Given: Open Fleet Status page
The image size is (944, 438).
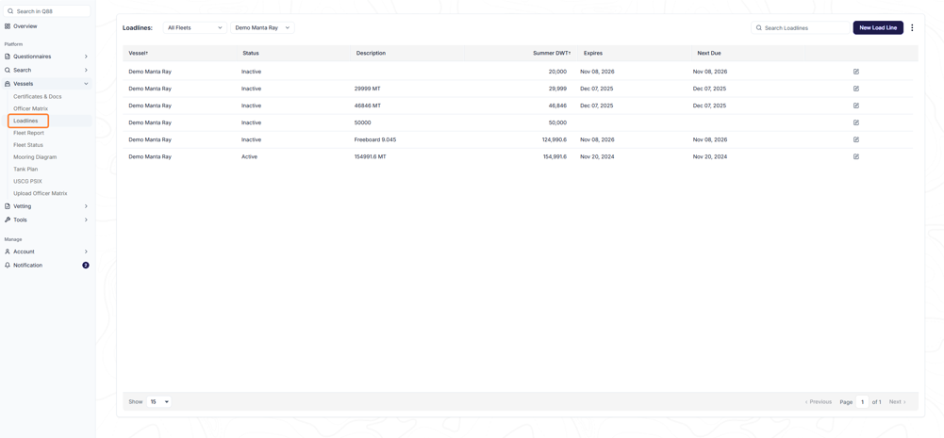Looking at the screenshot, I should (28, 145).
